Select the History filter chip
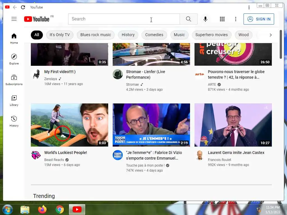 [128, 35]
